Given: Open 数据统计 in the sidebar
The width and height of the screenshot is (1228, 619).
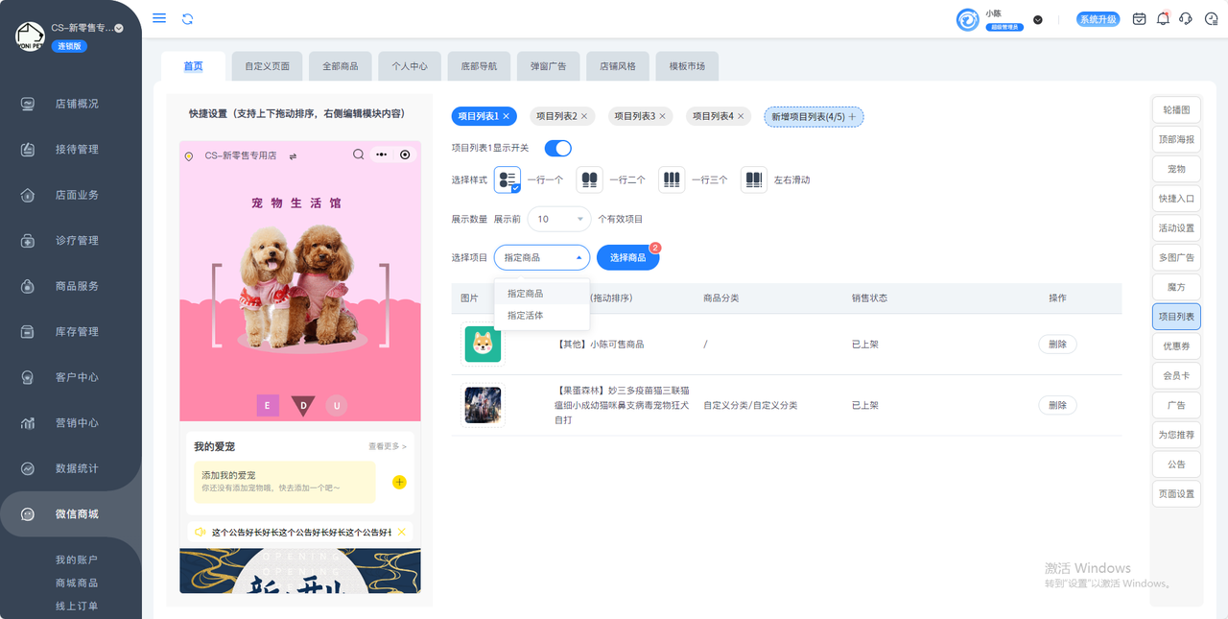Looking at the screenshot, I should pyautogui.click(x=77, y=468).
